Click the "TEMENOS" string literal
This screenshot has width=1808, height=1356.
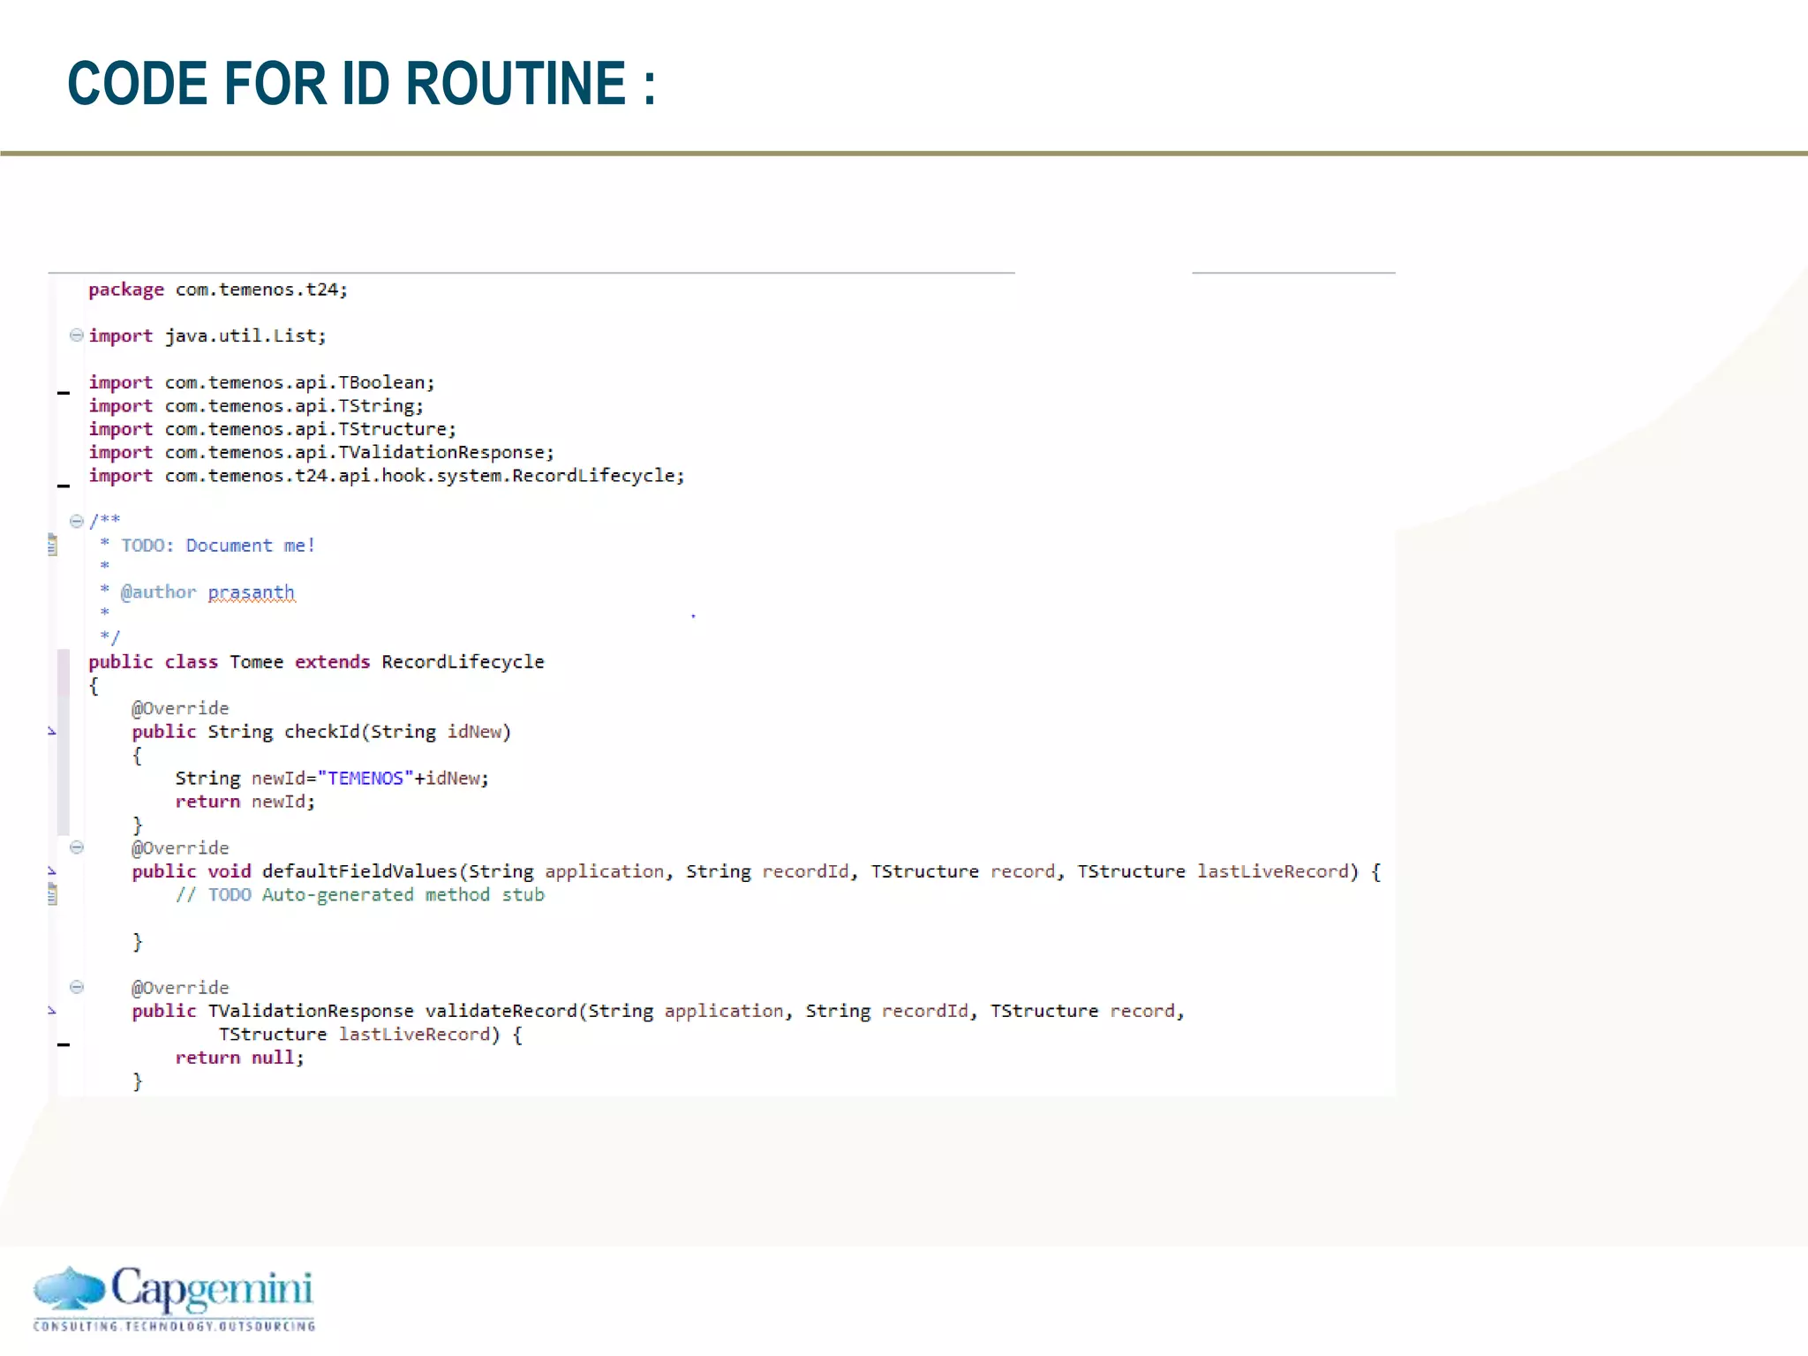click(365, 779)
